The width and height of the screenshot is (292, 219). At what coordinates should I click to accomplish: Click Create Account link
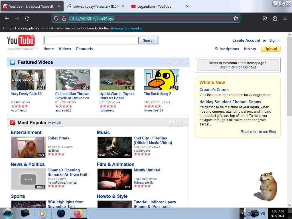coord(246,40)
